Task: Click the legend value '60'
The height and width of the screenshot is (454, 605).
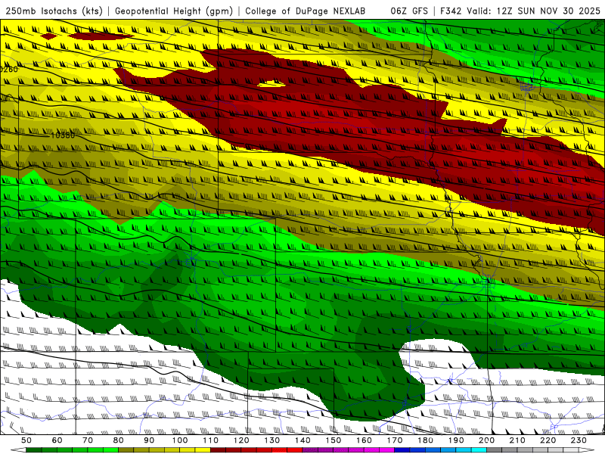Action: coord(57,440)
